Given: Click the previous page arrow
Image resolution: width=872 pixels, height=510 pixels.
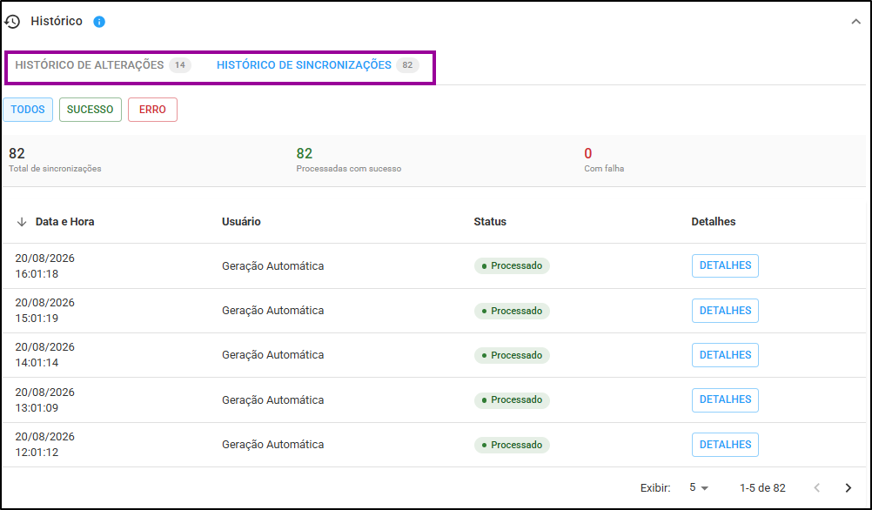Looking at the screenshot, I should pos(817,487).
